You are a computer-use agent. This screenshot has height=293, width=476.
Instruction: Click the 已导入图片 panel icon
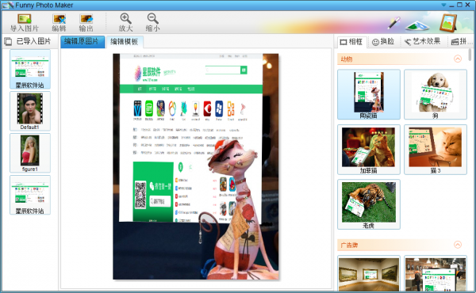(x=8, y=41)
